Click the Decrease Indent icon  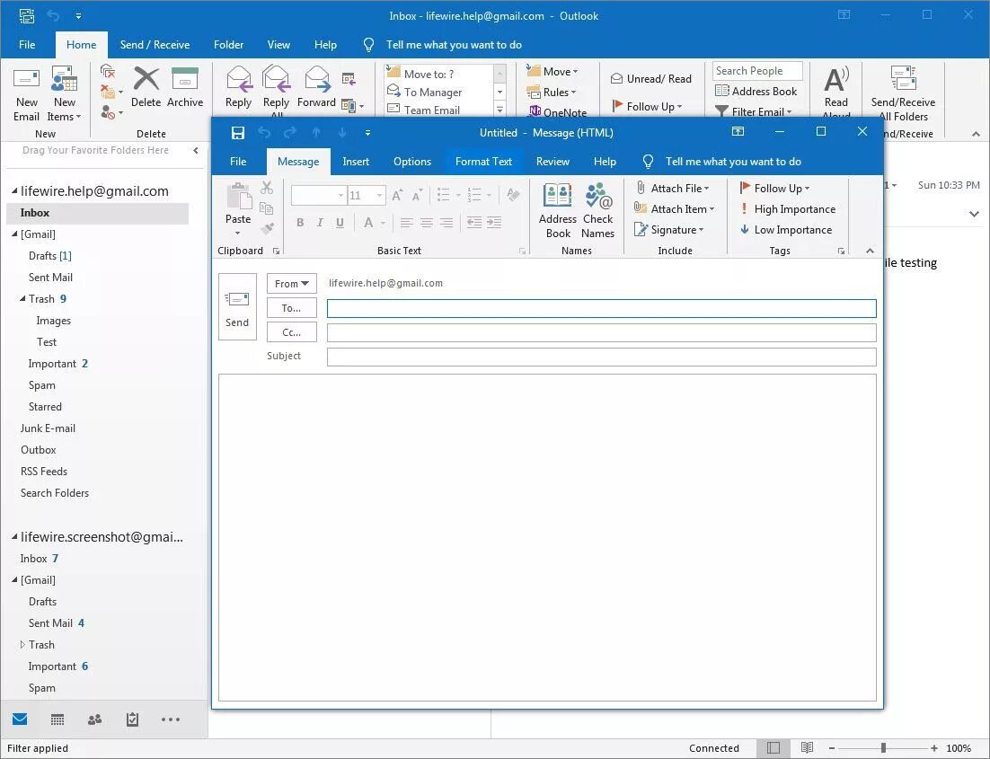click(474, 222)
